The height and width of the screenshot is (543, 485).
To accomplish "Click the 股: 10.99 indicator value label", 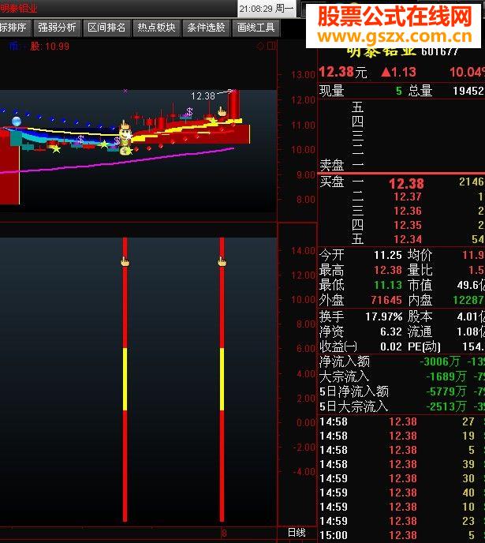I will coord(50,46).
